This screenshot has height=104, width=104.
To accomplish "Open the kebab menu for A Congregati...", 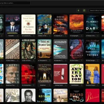I will [82, 36].
